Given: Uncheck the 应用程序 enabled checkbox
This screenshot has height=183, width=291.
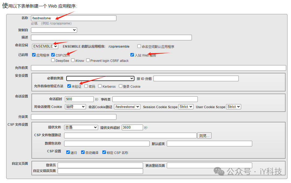Looking at the screenshot, I should [x=34, y=55].
